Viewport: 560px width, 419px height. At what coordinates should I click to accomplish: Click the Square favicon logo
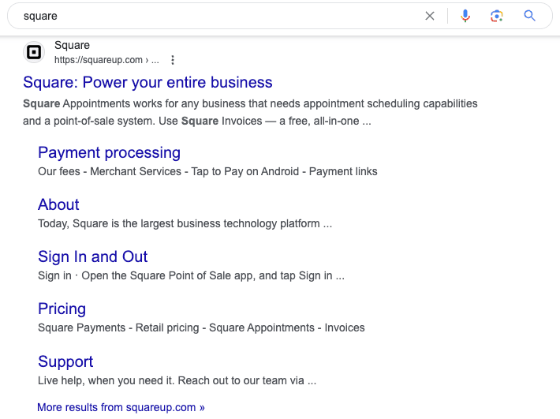[x=34, y=52]
